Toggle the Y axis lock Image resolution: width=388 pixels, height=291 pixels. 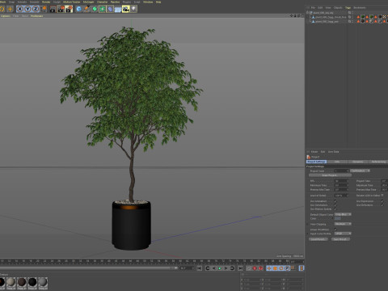(27, 9)
